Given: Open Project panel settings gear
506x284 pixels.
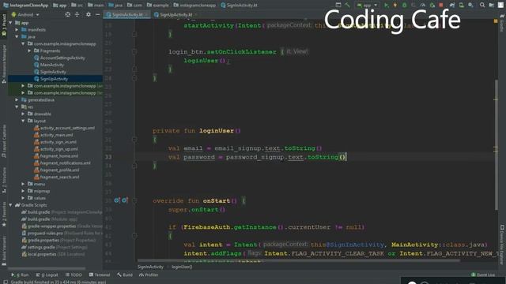Looking at the screenshot, I should tap(89, 15).
